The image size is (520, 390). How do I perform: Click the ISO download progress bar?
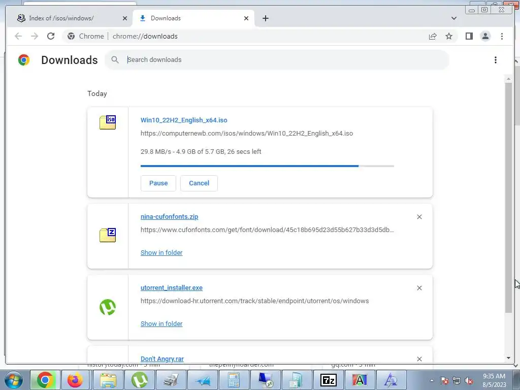pos(267,166)
